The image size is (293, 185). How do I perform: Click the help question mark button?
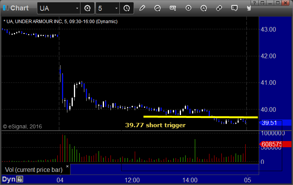click(254, 3)
